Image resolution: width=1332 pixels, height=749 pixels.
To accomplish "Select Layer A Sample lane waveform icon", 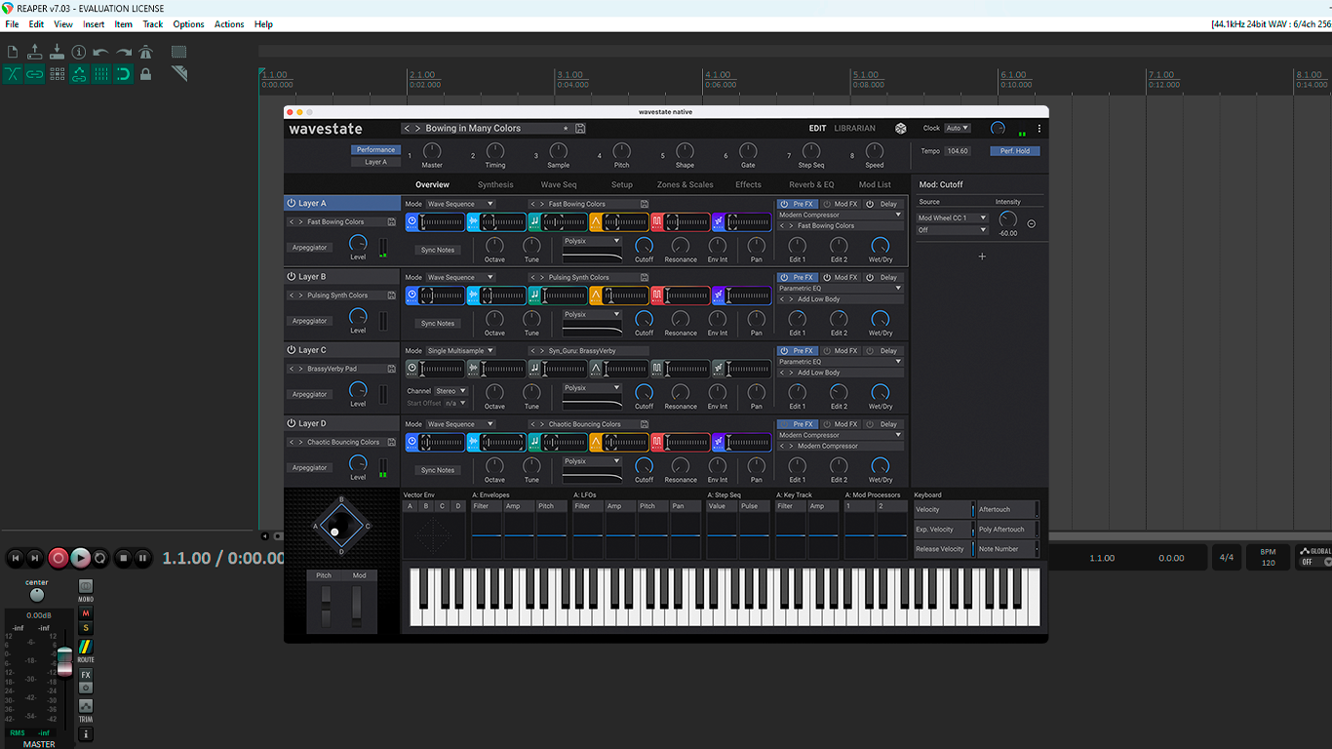I will pos(473,222).
